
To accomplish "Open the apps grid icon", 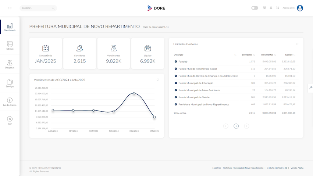I will coord(264,8).
